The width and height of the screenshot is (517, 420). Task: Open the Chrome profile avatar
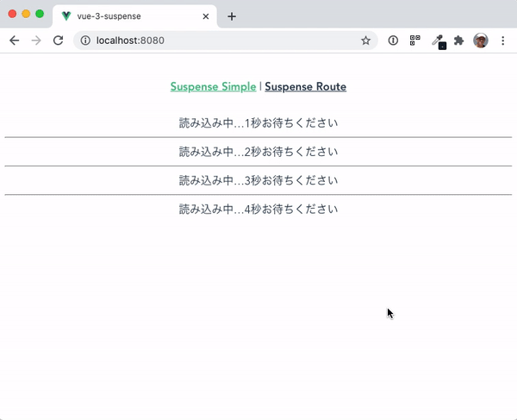point(481,41)
